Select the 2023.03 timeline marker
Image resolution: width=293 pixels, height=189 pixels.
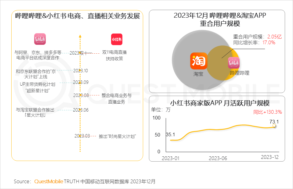pos(82,136)
